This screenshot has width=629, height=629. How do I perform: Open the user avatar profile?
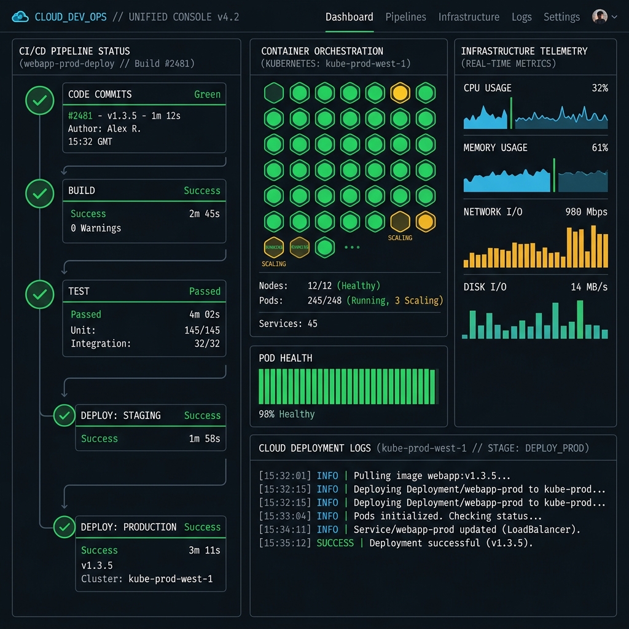[x=600, y=17]
